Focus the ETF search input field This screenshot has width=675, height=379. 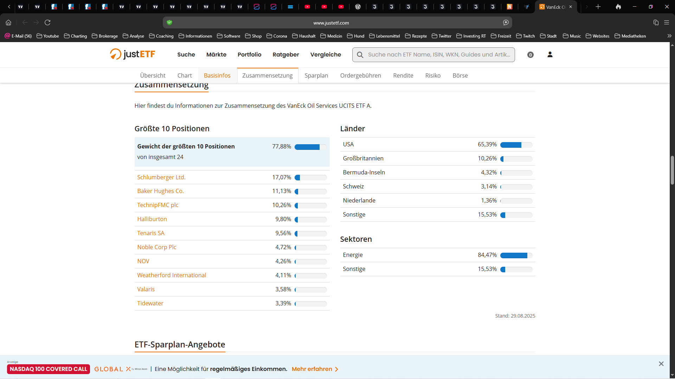click(x=438, y=54)
